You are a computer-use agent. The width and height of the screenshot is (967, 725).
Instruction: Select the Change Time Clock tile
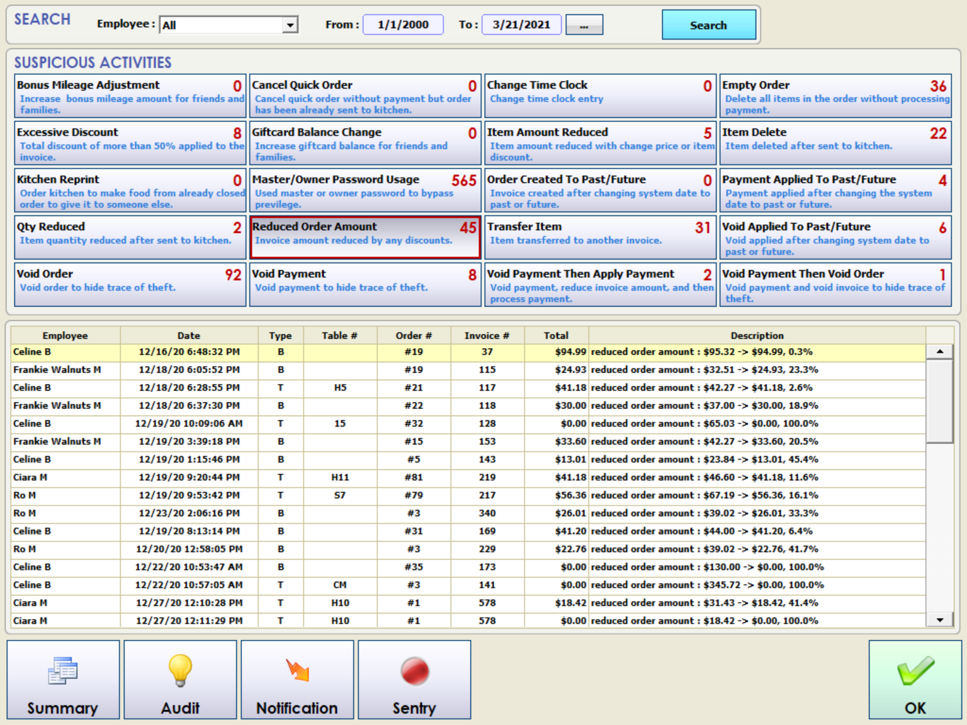point(600,96)
